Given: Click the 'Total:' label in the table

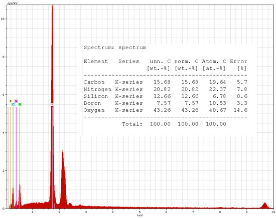Looking at the screenshot, I should (132, 124).
